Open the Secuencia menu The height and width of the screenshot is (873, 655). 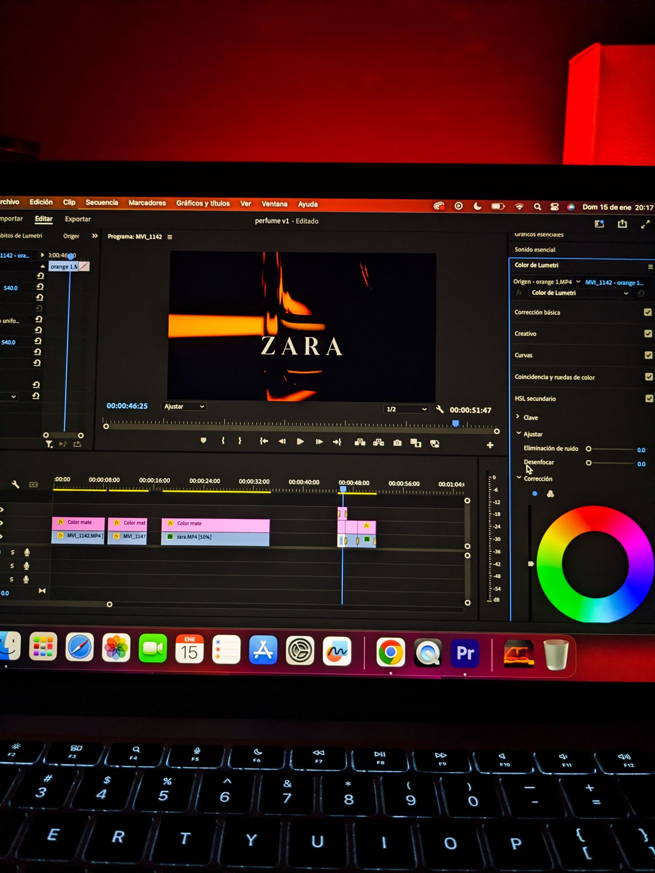pyautogui.click(x=102, y=203)
